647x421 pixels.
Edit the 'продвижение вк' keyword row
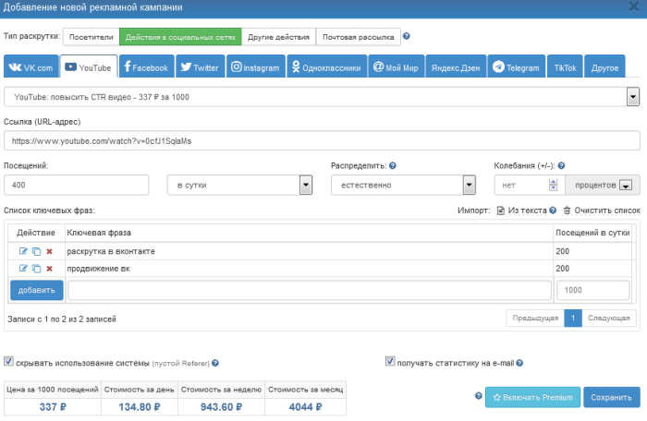click(x=23, y=269)
